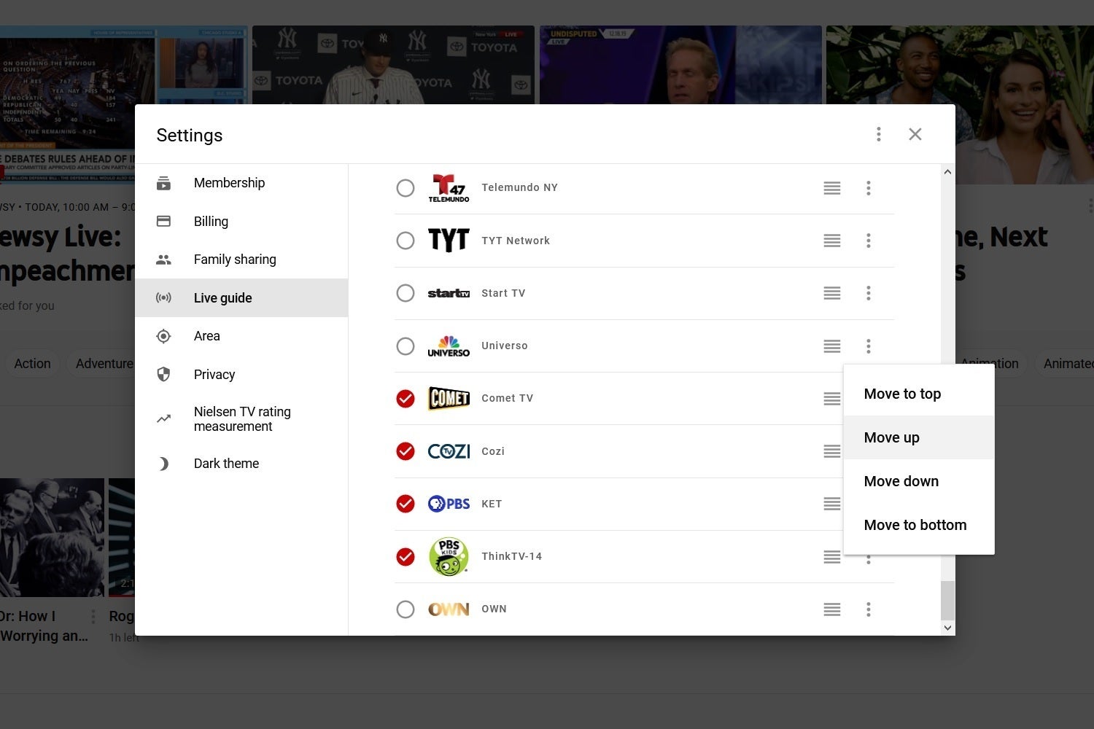
Task: Click the Membership sidebar icon
Action: (x=163, y=183)
